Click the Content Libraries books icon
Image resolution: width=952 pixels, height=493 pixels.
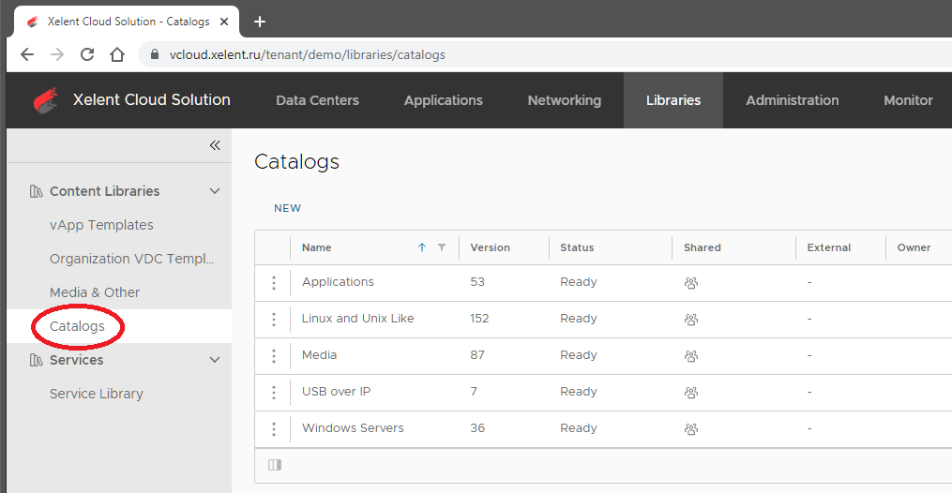[x=36, y=191]
